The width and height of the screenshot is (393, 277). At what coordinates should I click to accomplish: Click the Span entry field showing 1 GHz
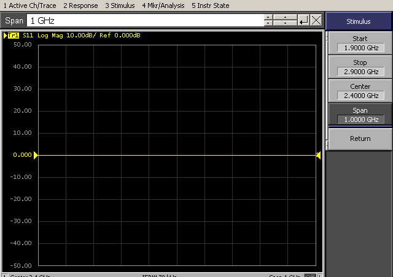146,20
